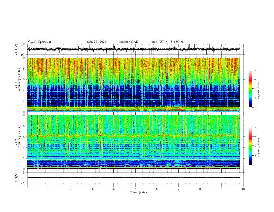This screenshot has height=212, width=274.
Task: Click the time axis tick label "5"
Action: (135, 189)
